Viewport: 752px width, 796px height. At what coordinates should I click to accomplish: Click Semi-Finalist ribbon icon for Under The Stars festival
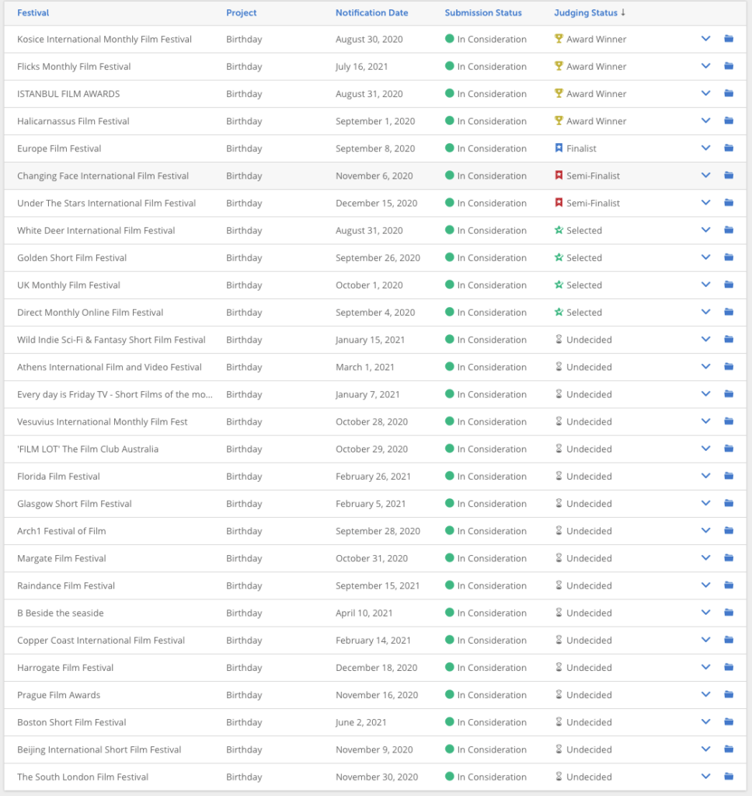pyautogui.click(x=559, y=203)
